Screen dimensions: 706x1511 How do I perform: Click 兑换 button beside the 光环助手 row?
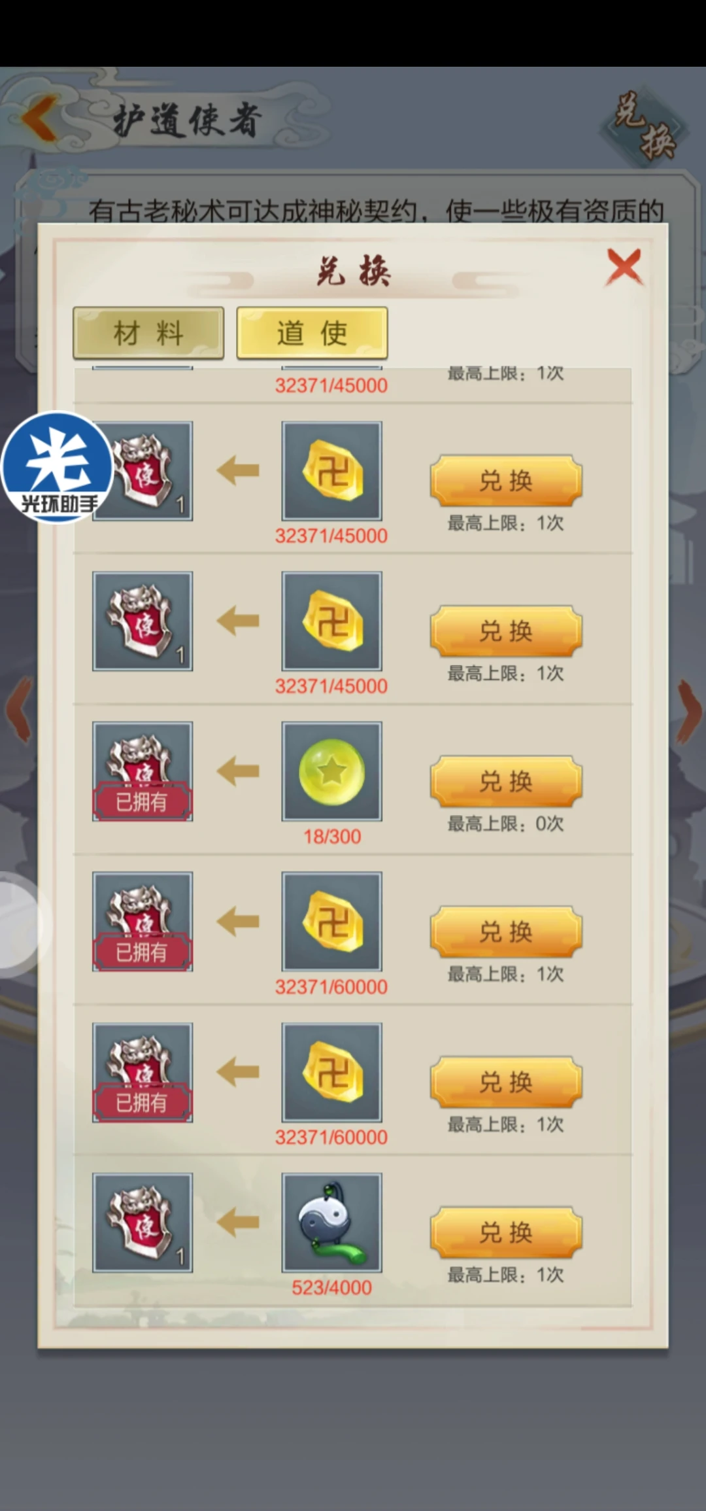506,480
